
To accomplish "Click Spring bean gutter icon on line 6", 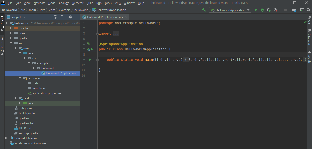I will [88, 44].
